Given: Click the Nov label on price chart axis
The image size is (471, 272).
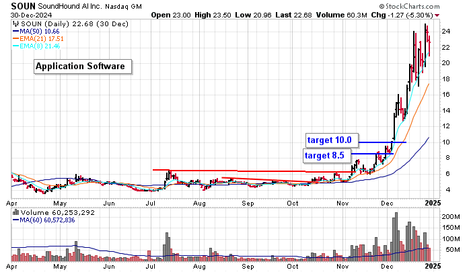Looking at the screenshot, I should pos(342,203).
